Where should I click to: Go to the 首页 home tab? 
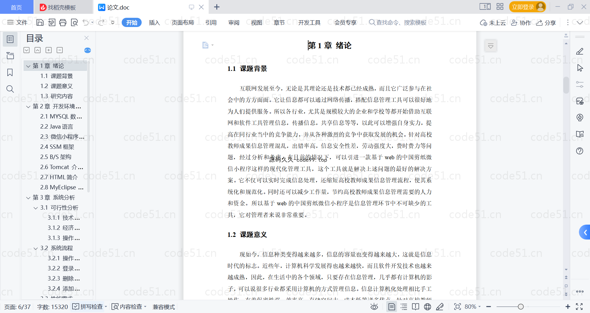(x=16, y=7)
